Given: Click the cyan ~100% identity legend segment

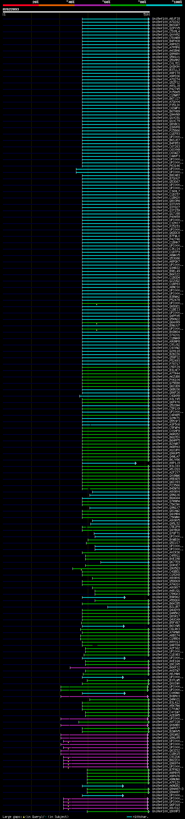Looking at the screenshot, I should click(x=164, y=5).
